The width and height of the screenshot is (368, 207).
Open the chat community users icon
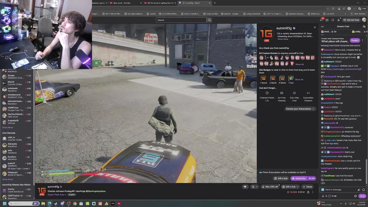click(x=364, y=26)
